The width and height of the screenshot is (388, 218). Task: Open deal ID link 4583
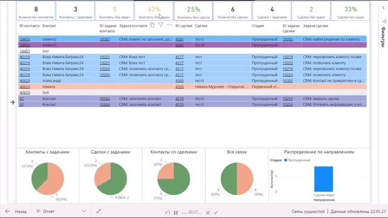coord(179,45)
